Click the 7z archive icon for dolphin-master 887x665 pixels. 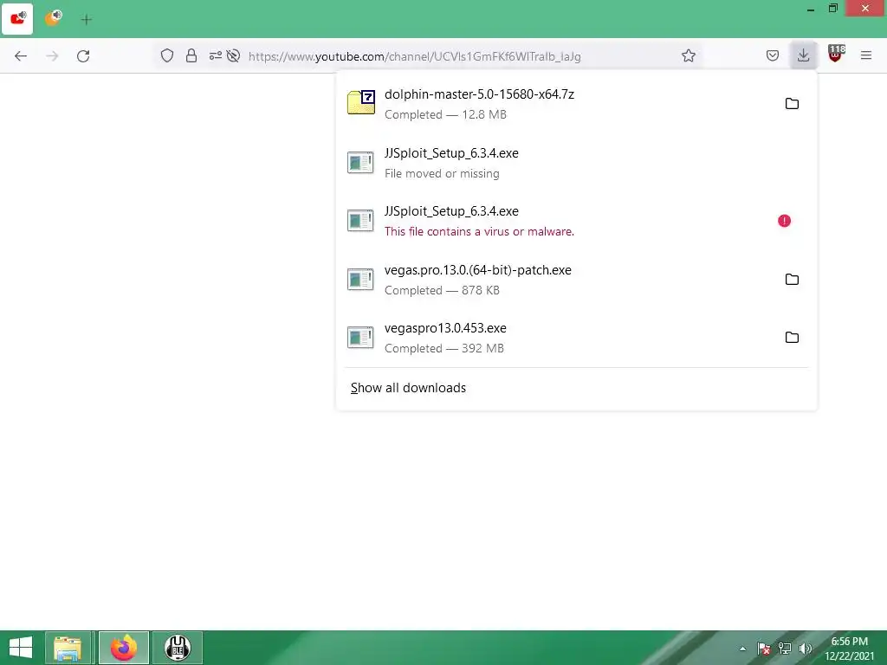click(361, 102)
